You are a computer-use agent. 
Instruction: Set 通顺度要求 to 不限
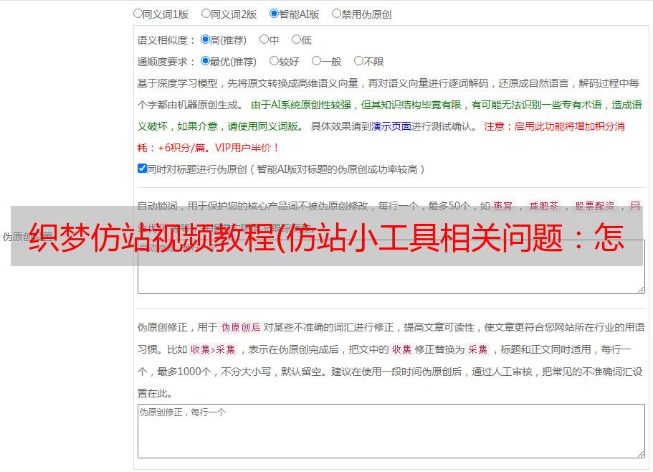click(358, 61)
